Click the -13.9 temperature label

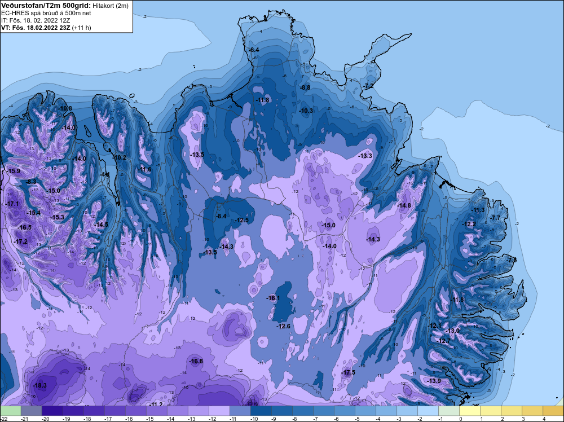(434, 381)
